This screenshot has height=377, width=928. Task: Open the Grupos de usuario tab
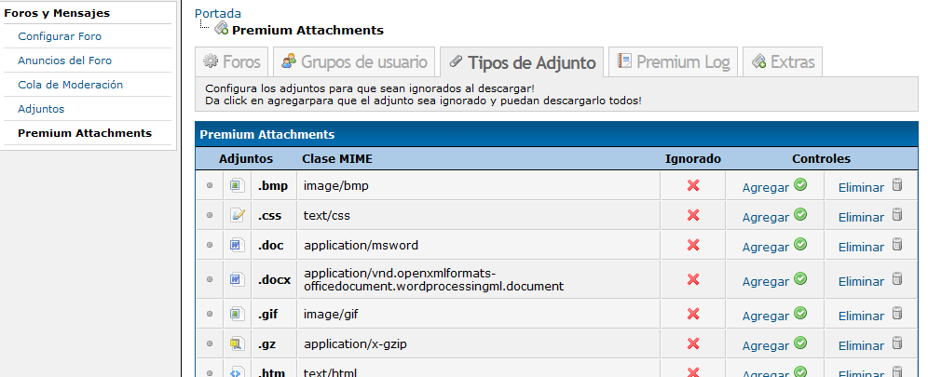pyautogui.click(x=355, y=62)
